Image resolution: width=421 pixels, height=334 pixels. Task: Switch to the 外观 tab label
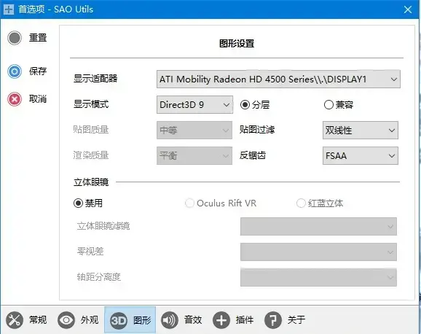(x=90, y=320)
